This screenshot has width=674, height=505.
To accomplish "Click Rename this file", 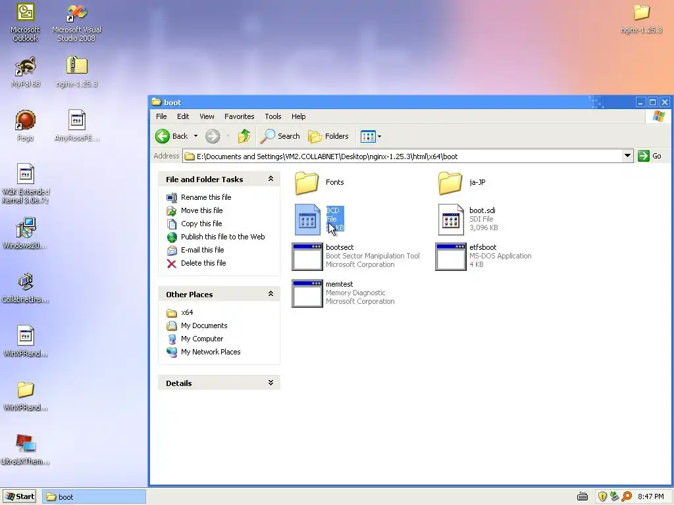I will pos(206,197).
